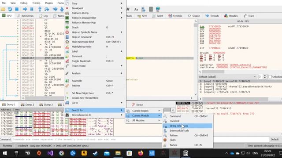Image resolution: width=282 pixels, height=158 pixels.
Task: Select the Toggle Bookmark menu entry
Action: tap(95, 61)
